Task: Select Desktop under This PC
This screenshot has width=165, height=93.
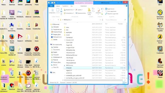Action: [56, 47]
